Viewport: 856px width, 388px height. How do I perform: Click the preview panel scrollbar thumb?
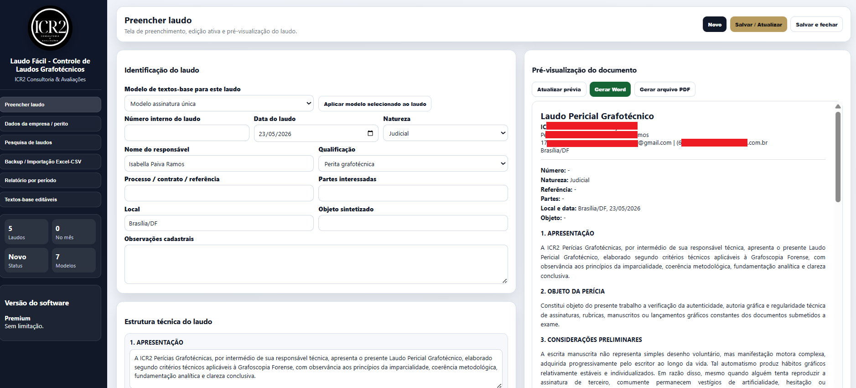click(838, 157)
